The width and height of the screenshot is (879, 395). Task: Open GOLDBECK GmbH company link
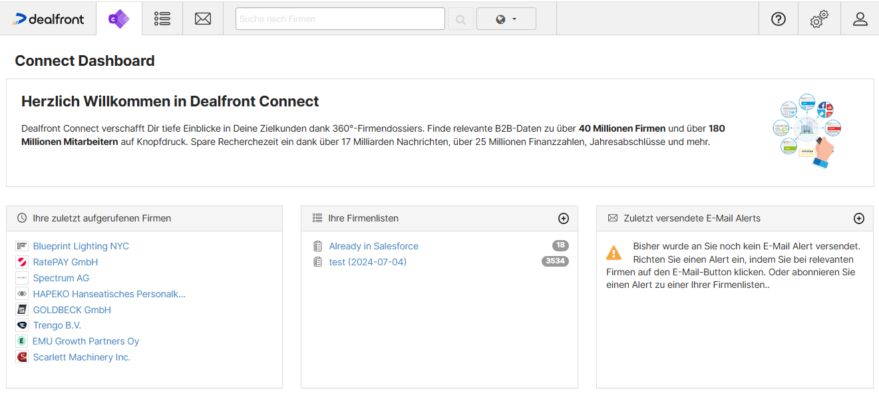[72, 310]
